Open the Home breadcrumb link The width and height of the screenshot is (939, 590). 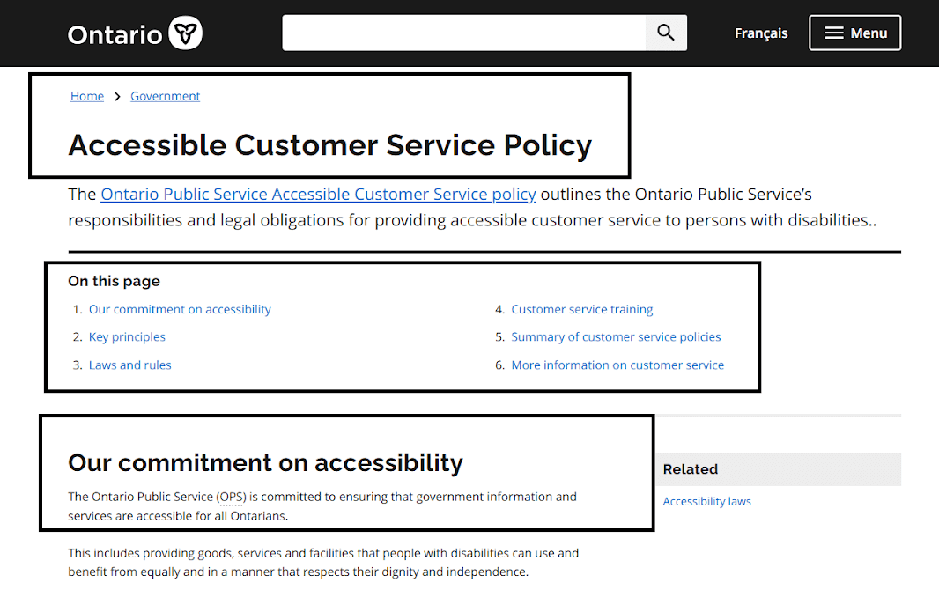86,96
